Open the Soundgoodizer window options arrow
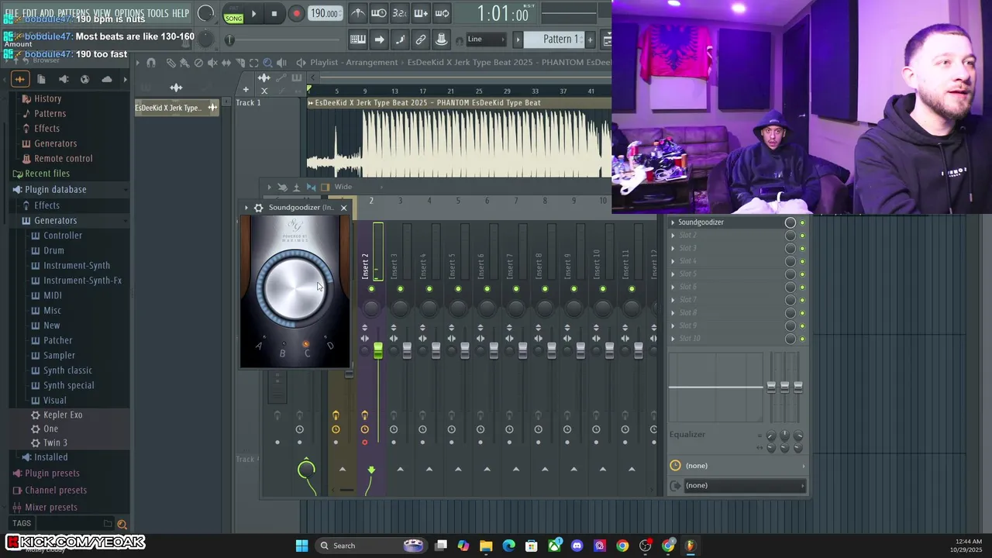992x558 pixels. tap(246, 208)
